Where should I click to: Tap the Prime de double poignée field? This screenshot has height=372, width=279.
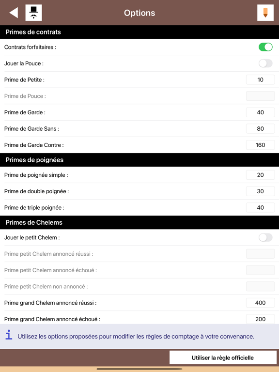260,191
